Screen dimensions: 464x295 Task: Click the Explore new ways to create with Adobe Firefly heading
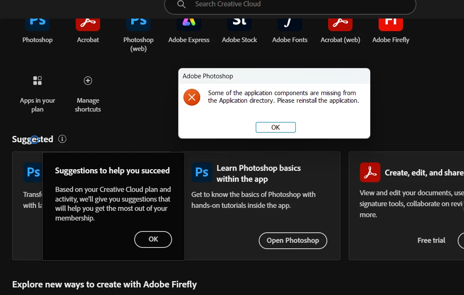click(x=104, y=284)
